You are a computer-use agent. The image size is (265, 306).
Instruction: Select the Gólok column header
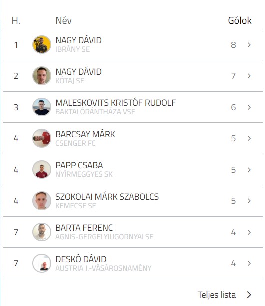pyautogui.click(x=240, y=20)
